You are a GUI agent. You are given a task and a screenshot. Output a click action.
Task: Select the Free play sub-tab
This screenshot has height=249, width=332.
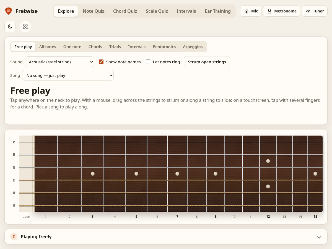[23, 47]
